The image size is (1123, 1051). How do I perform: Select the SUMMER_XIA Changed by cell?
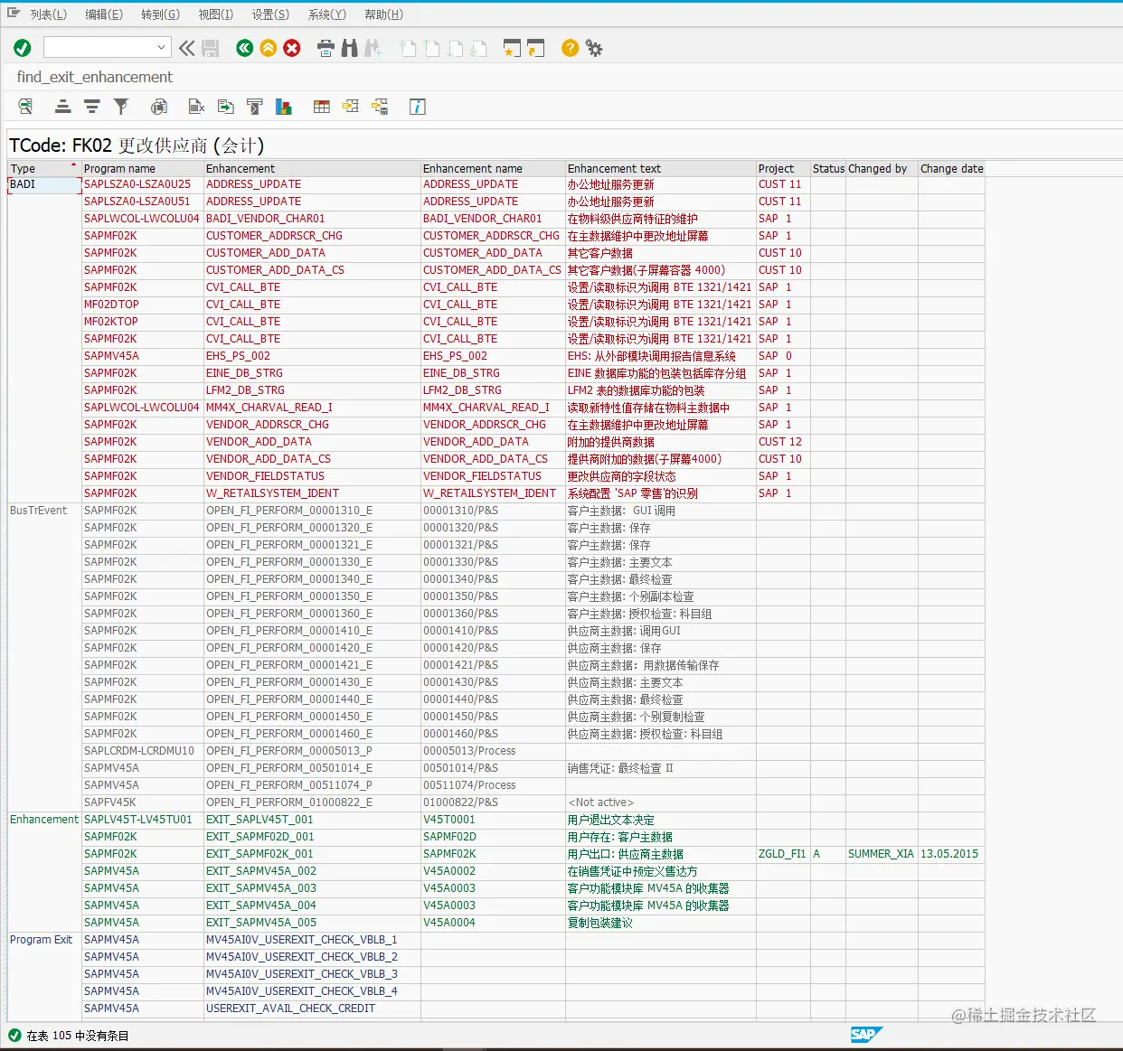point(882,854)
